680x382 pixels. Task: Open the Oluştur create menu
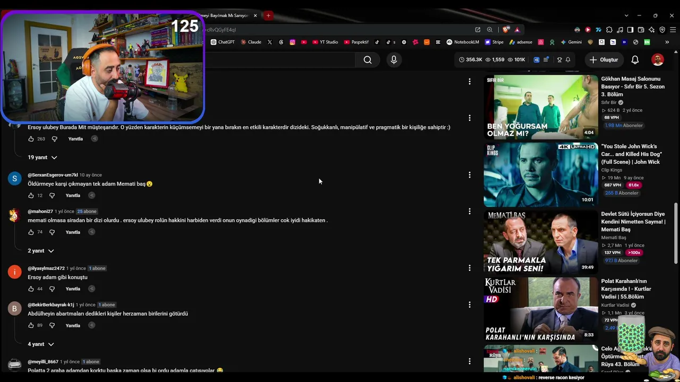(x=603, y=60)
